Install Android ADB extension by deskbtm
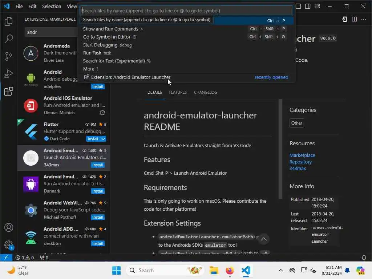Screen dimensions: 372x279 tap(97, 243)
